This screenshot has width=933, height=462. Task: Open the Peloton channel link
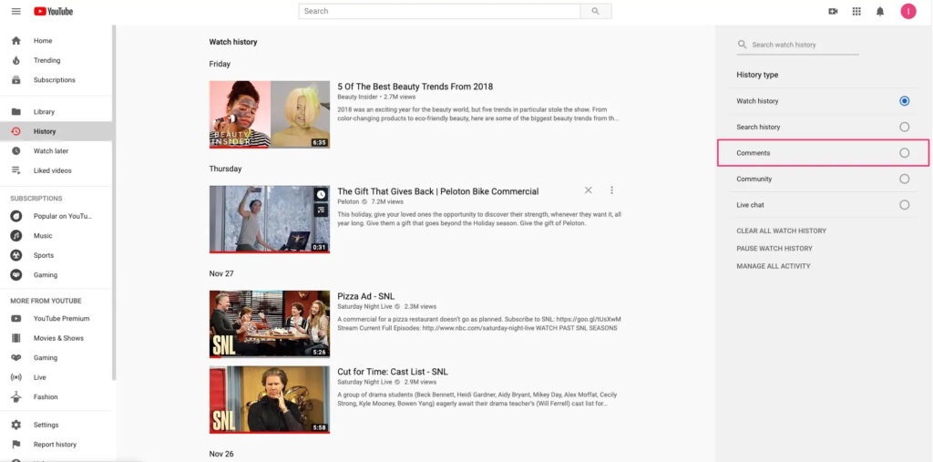tap(348, 201)
